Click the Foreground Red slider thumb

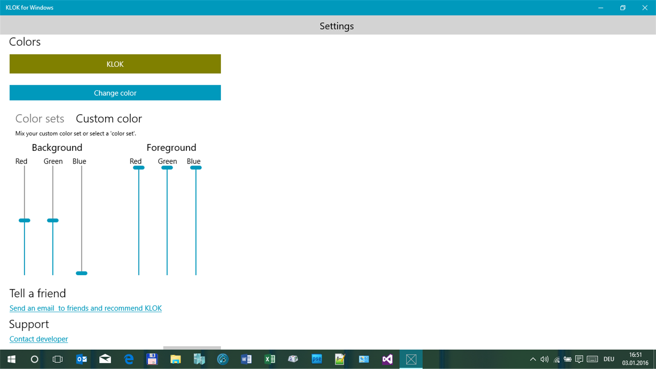click(138, 168)
